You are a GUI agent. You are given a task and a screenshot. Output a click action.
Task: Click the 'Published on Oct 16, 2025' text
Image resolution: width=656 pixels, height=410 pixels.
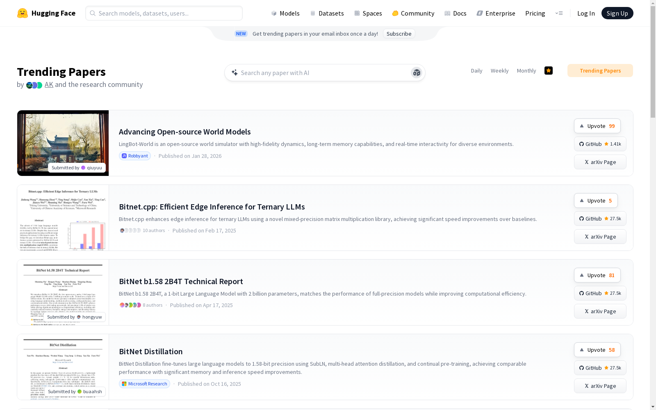click(210, 384)
